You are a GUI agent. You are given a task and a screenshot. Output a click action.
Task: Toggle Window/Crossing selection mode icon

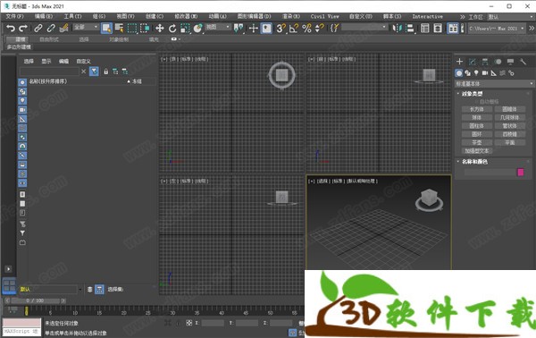145,28
